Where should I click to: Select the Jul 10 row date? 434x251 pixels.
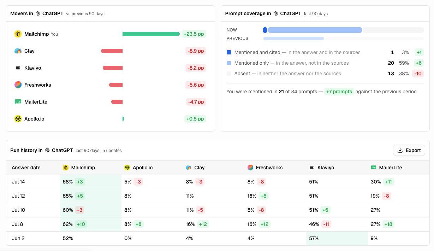[18, 210]
